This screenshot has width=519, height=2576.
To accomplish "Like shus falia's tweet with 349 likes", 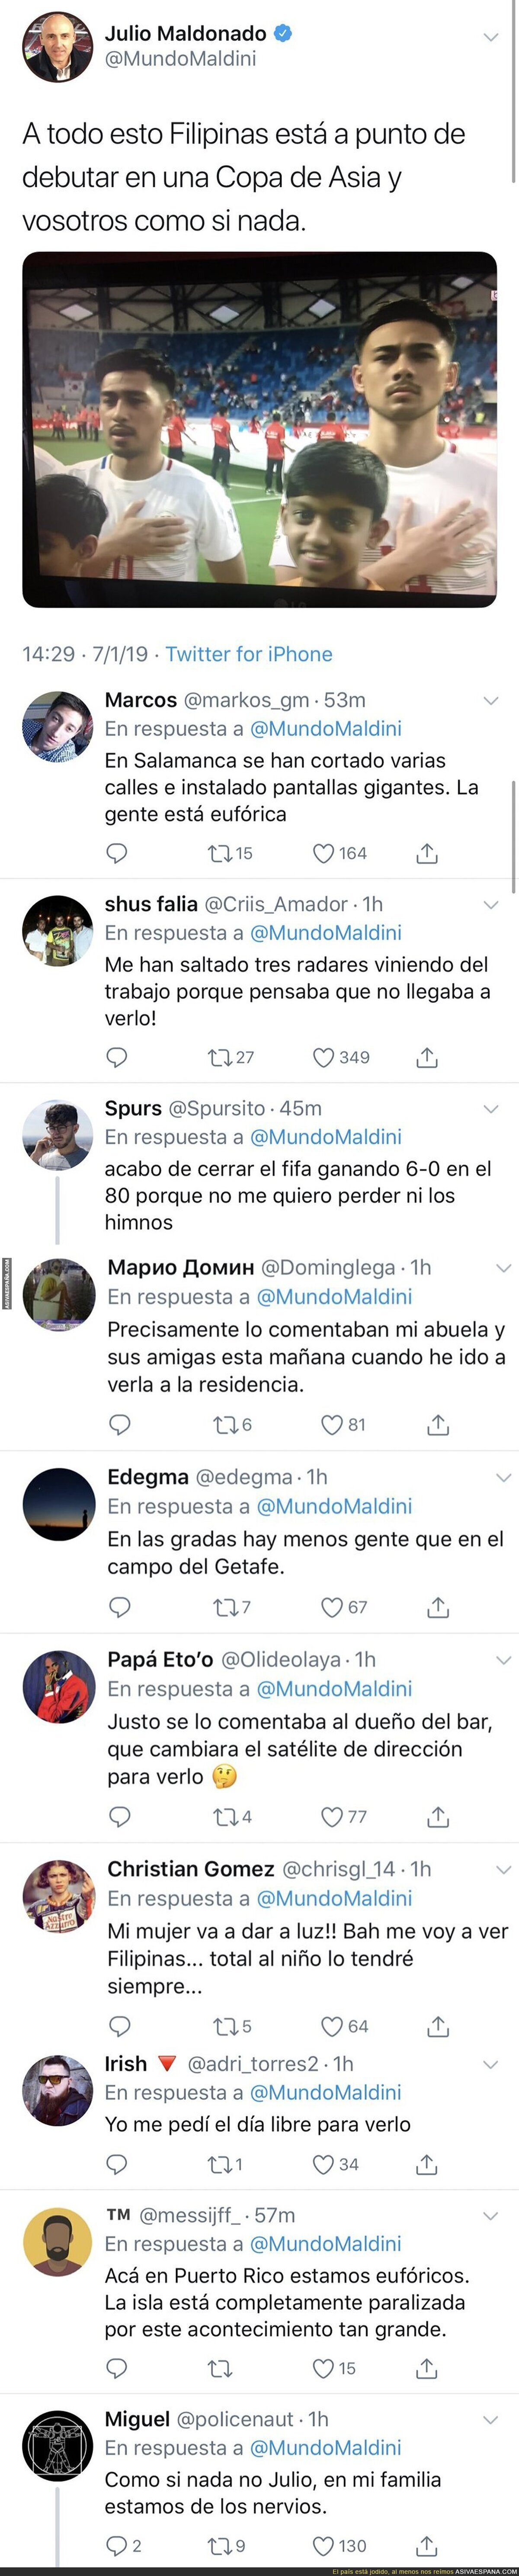I will coord(324,1057).
